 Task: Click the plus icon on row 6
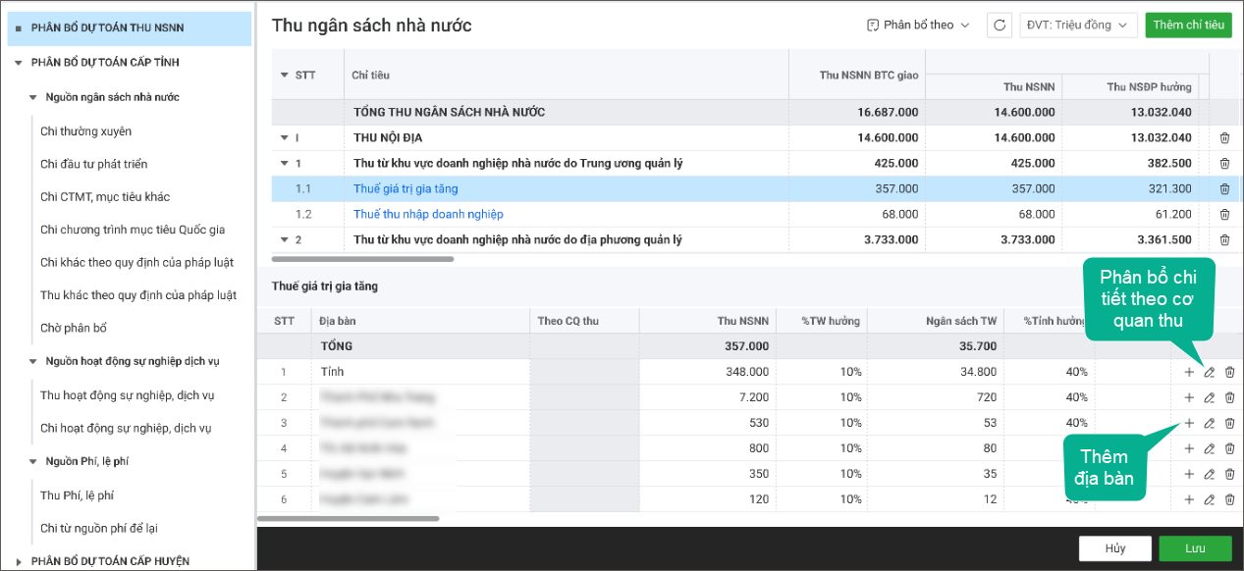tap(1189, 499)
